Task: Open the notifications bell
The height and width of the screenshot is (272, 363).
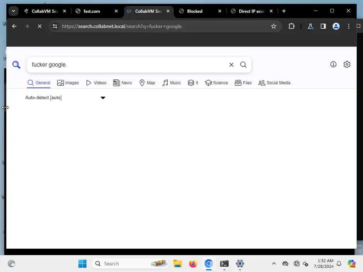Action: 339,263
